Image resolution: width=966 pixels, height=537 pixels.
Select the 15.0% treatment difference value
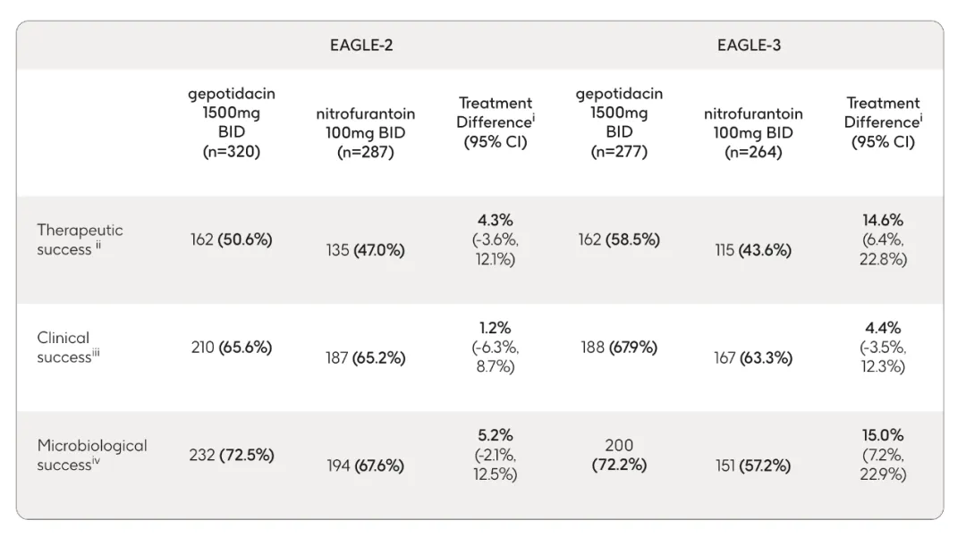882,435
